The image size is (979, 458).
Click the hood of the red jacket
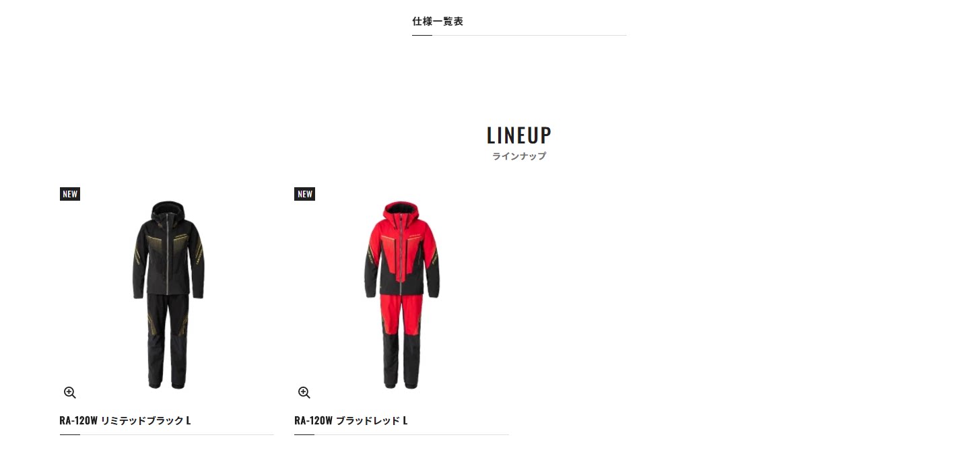(402, 211)
